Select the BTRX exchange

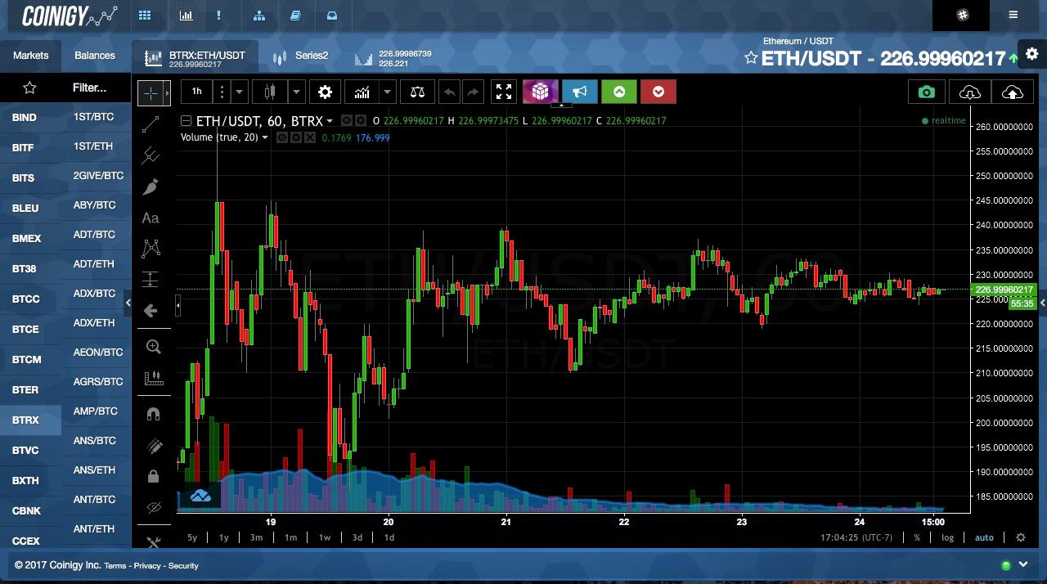30,420
